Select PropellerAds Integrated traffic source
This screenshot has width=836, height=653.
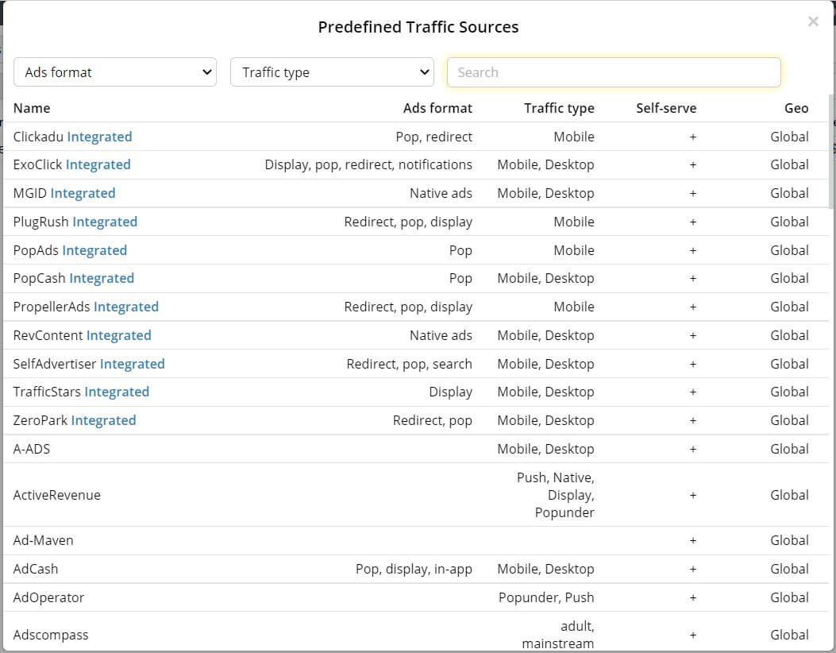[86, 307]
